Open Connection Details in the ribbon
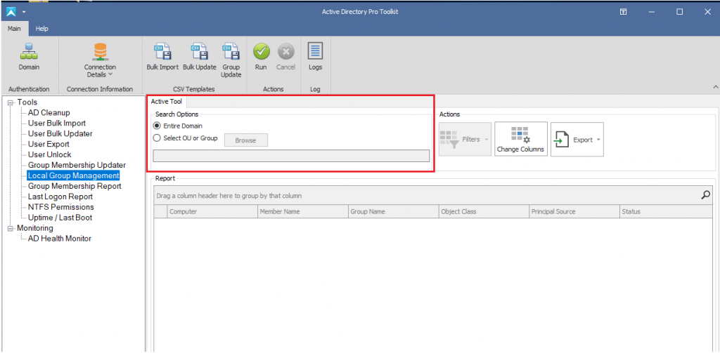Image resolution: width=720 pixels, height=353 pixels. click(100, 60)
